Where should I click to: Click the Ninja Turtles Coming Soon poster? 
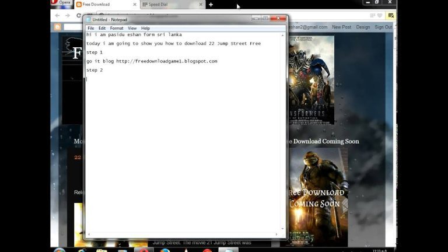click(x=318, y=197)
